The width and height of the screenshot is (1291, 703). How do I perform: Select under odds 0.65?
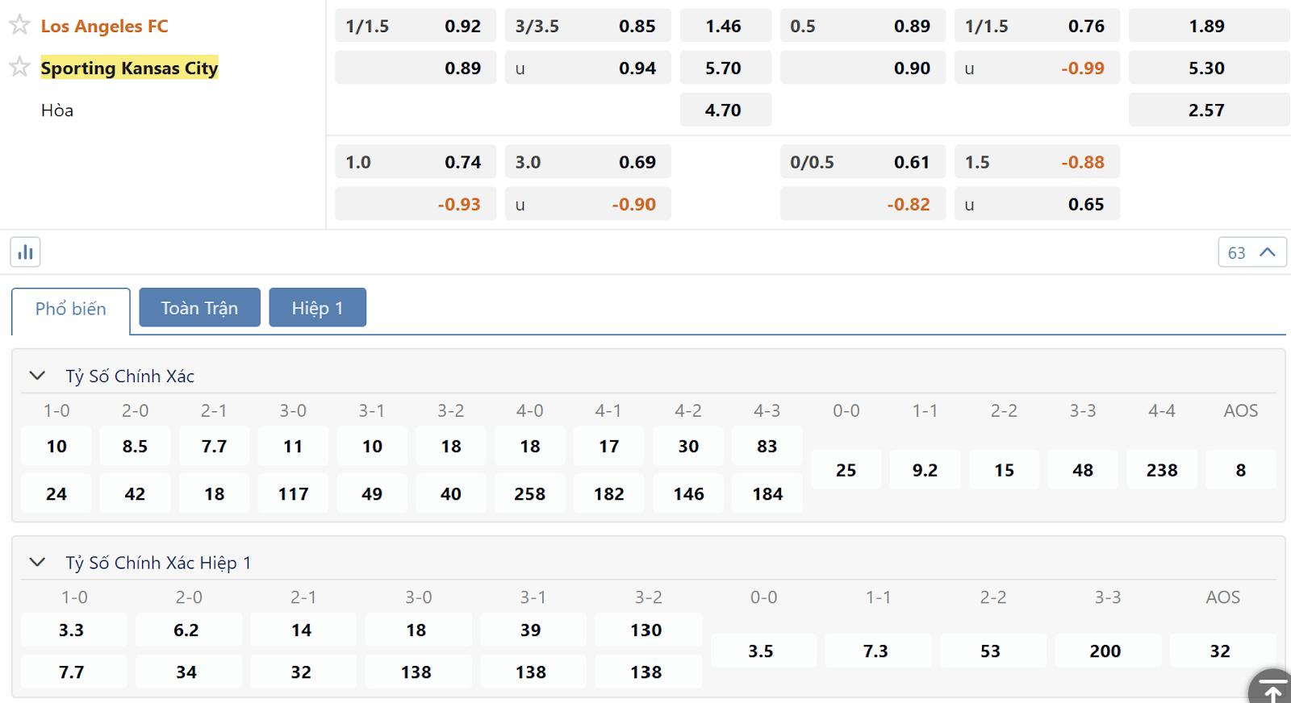[1037, 204]
